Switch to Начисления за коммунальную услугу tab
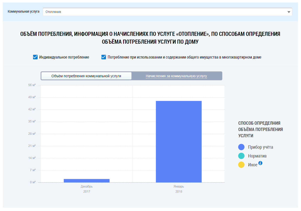 coord(176,76)
